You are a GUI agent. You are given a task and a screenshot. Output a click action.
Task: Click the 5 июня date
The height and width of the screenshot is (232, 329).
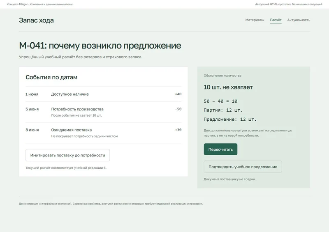[32, 109]
